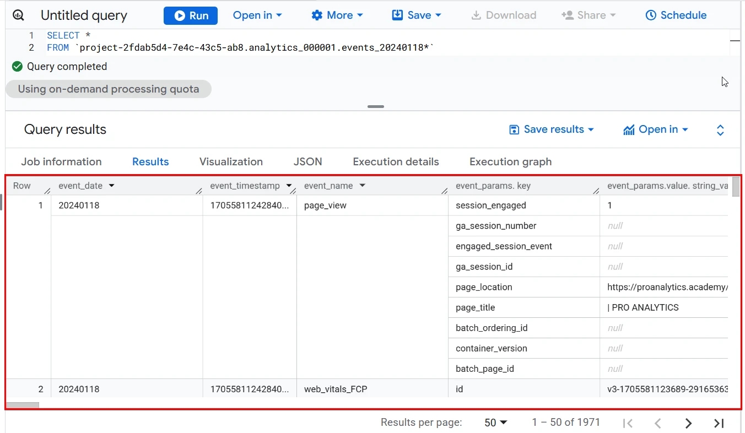Click the container_version key cell
This screenshot has width=745, height=433.
pyautogui.click(x=524, y=348)
